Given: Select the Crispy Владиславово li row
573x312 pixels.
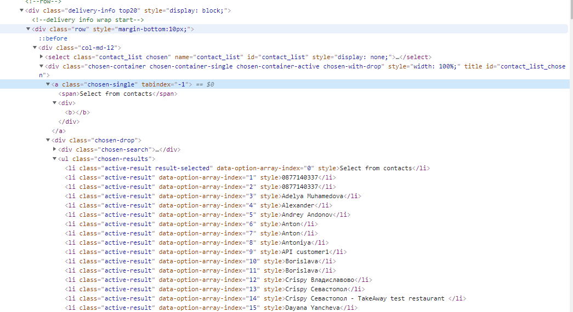Looking at the screenshot, I should click(219, 280).
